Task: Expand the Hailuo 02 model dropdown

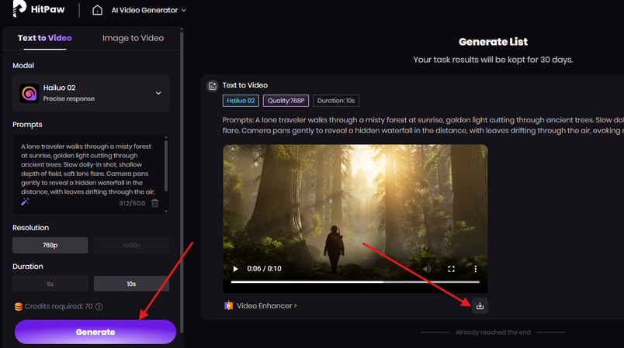Action: pos(158,93)
